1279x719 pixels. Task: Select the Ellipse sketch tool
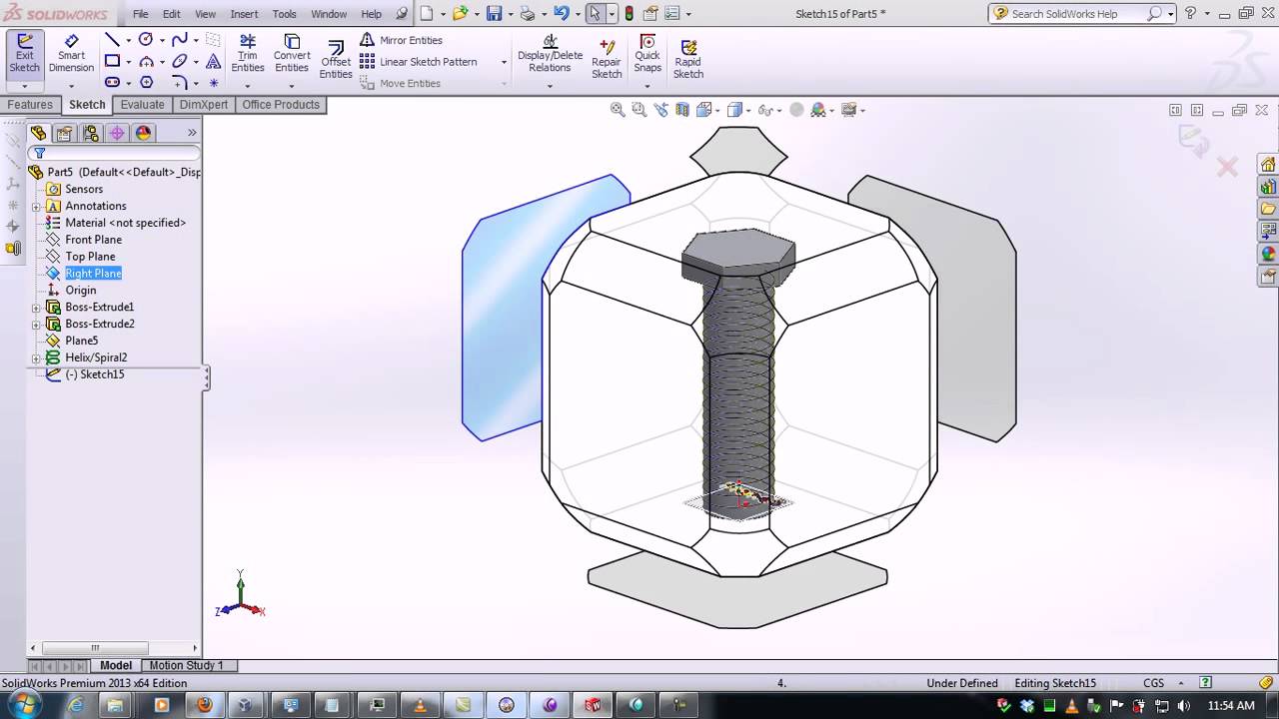(180, 61)
